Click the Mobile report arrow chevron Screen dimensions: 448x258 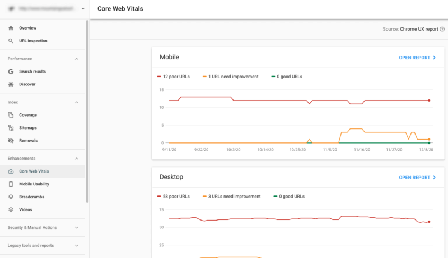coord(435,58)
